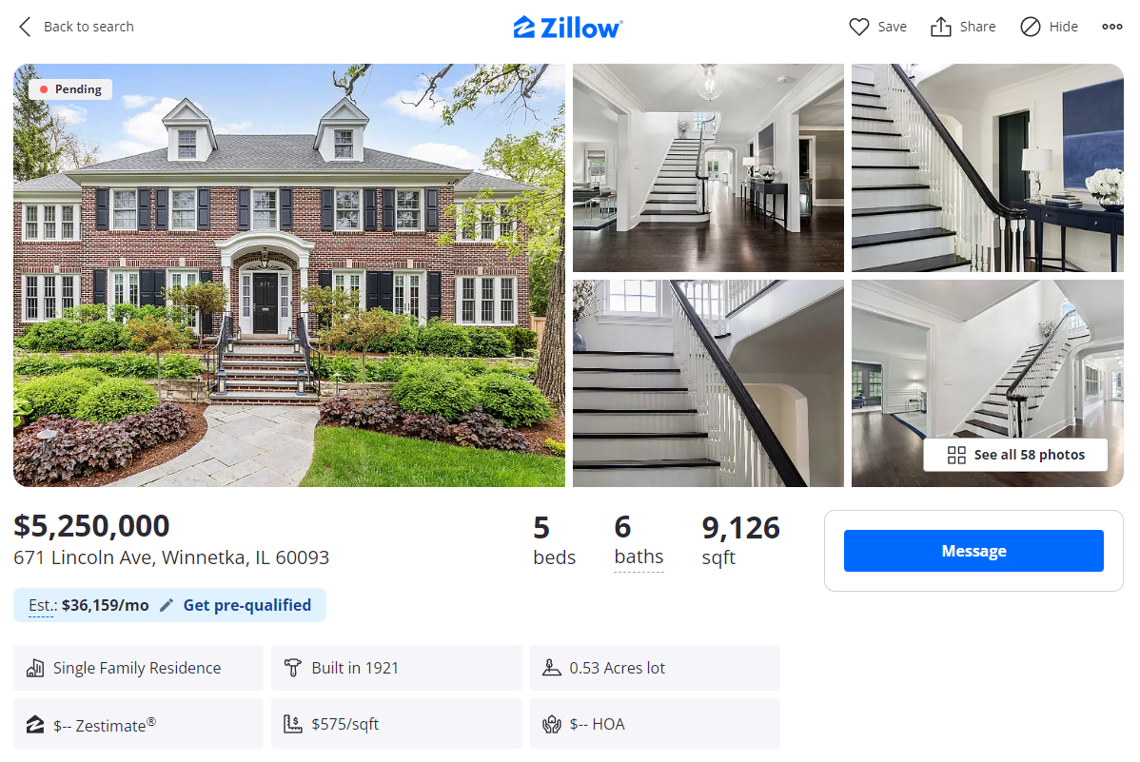
Task: Open the main brick house exterior photo
Action: [289, 276]
